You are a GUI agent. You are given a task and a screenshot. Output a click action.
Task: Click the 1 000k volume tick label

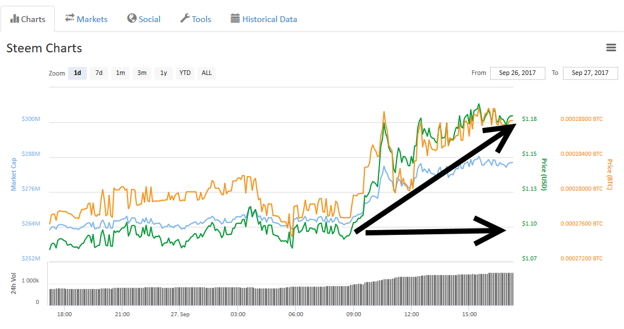coord(30,281)
